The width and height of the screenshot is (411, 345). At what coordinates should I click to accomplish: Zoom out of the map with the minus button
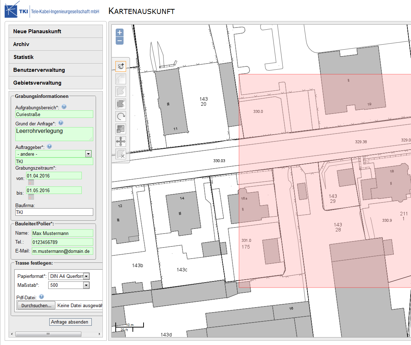tap(119, 41)
